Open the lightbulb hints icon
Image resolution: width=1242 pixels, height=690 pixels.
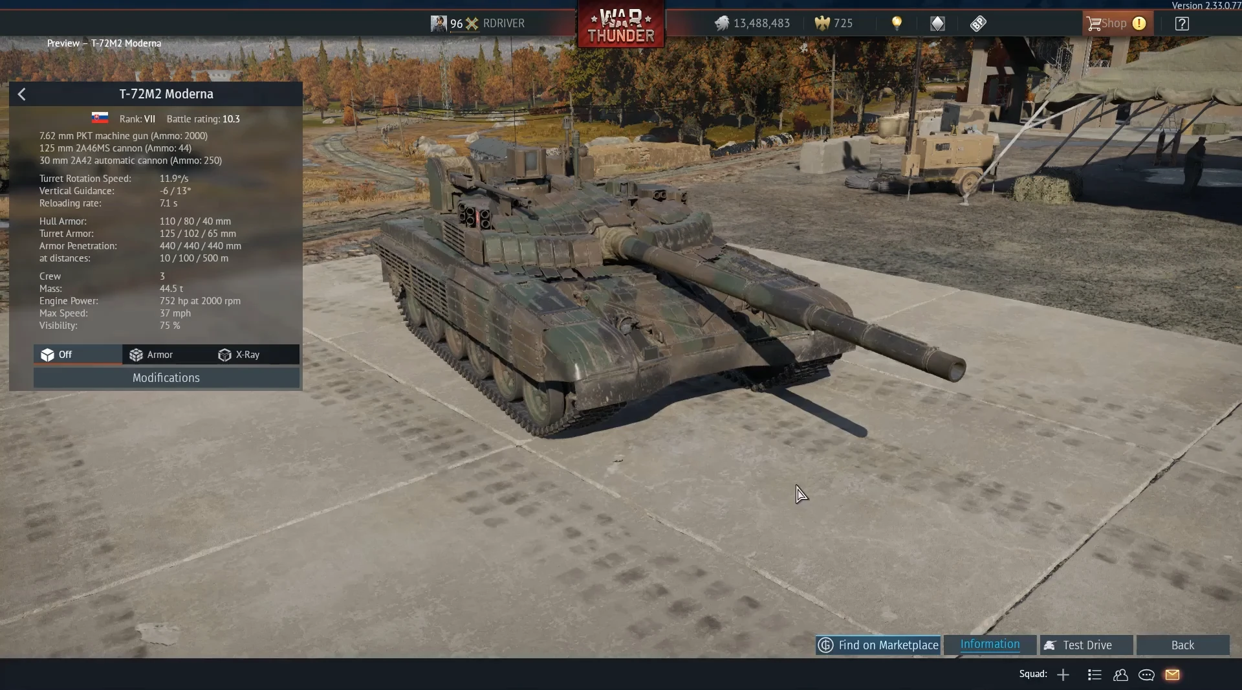[897, 23]
